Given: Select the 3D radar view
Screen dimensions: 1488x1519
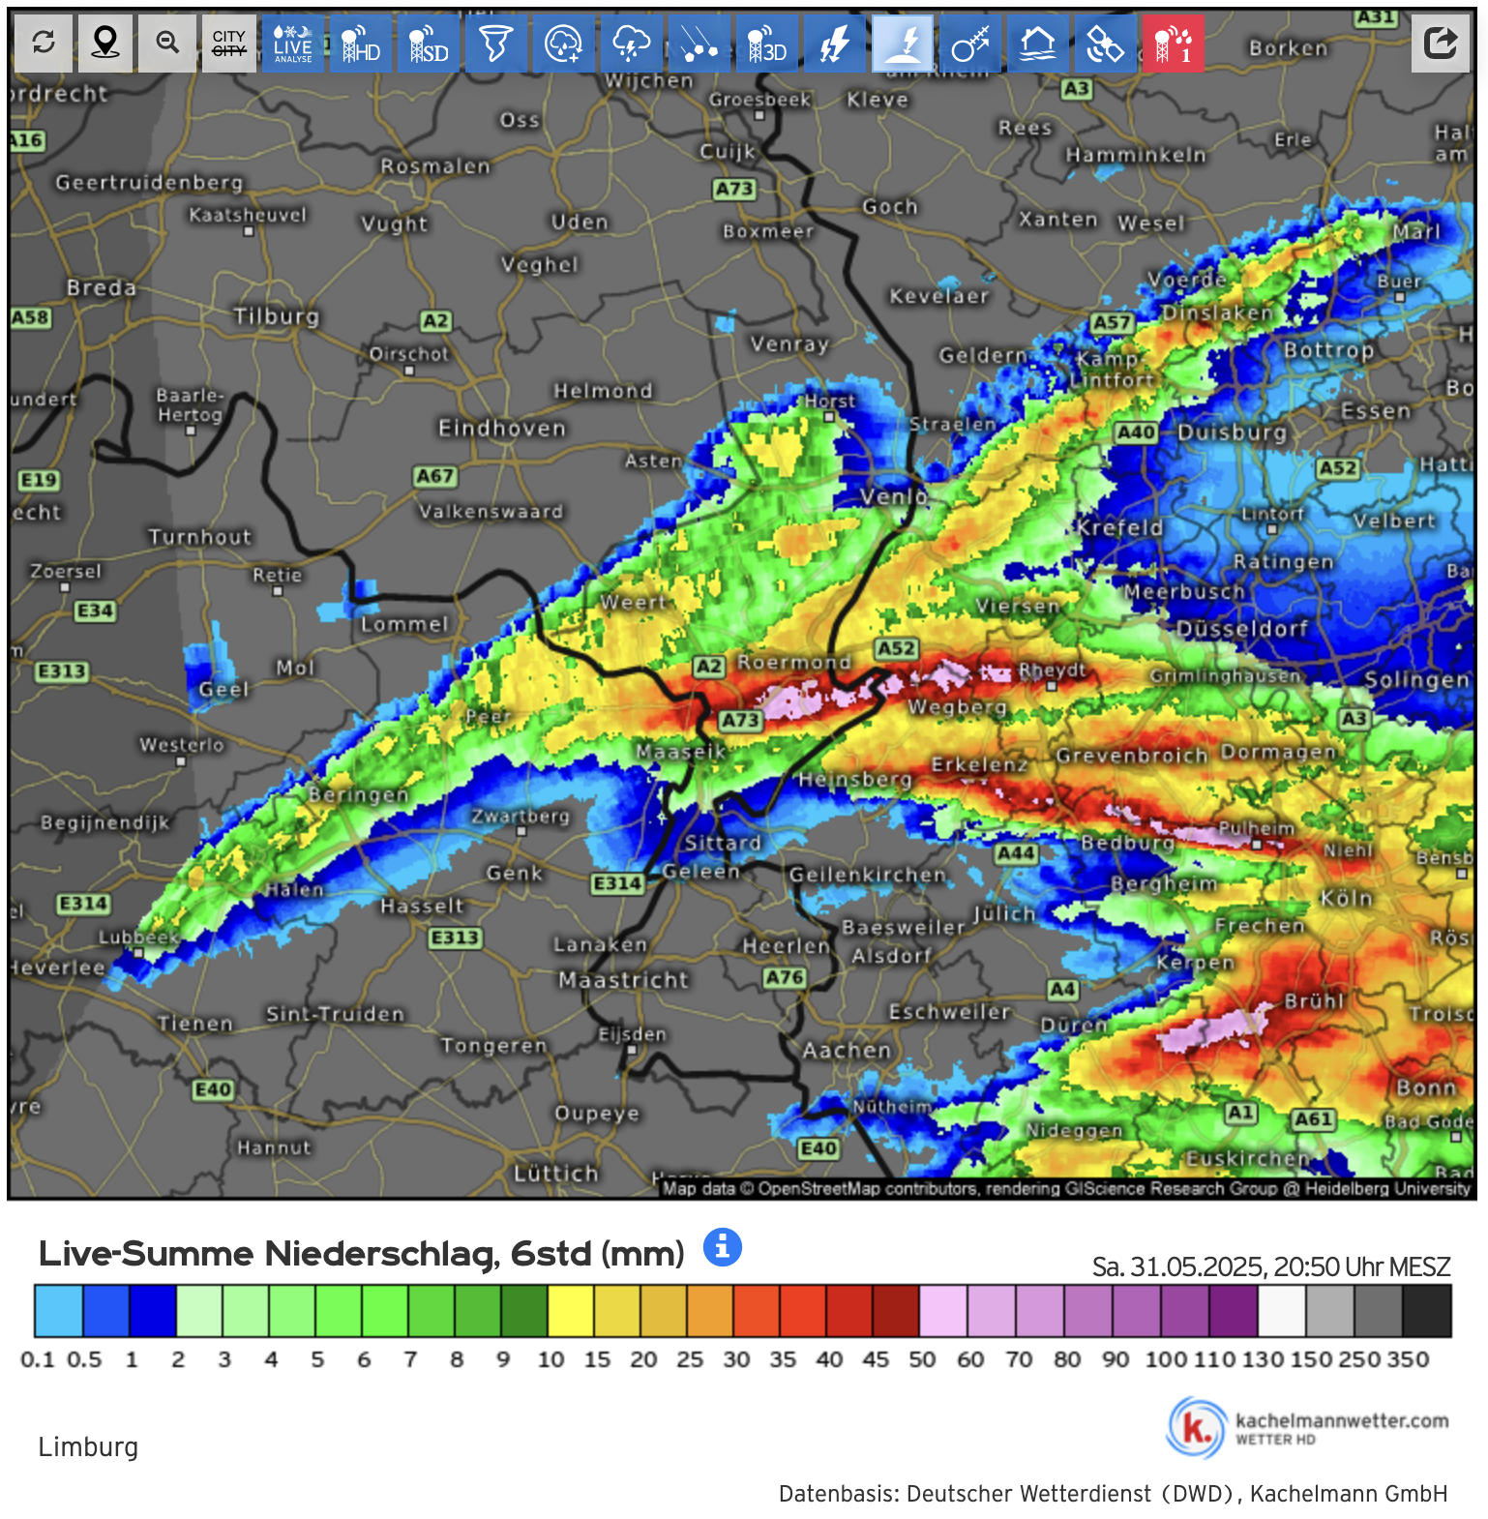Looking at the screenshot, I should (x=767, y=43).
